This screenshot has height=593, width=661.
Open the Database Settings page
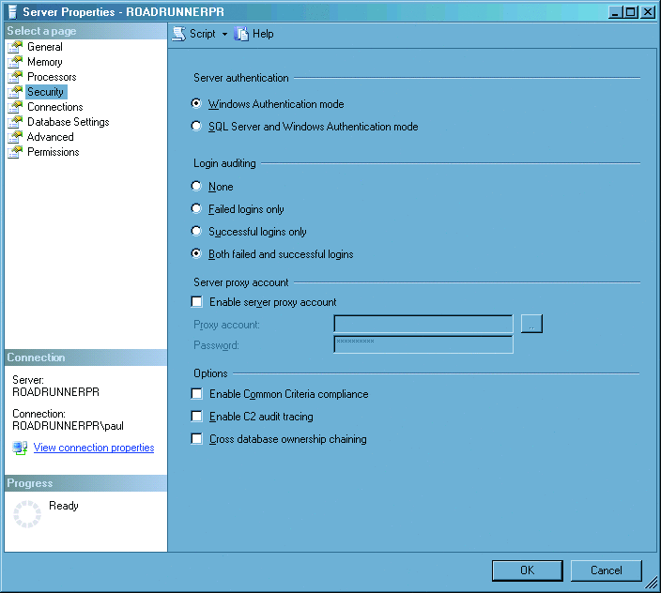pos(69,122)
